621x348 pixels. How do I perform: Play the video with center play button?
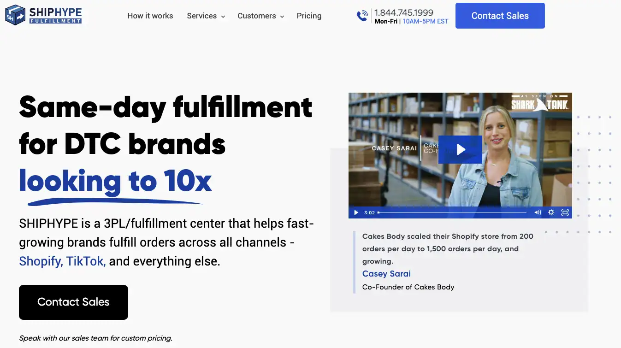(460, 149)
